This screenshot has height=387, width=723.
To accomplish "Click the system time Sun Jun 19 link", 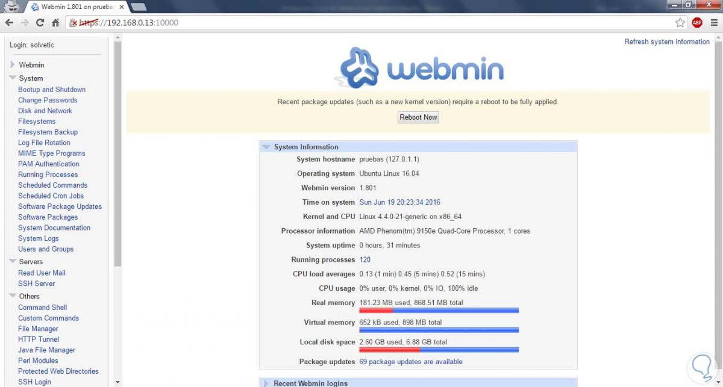I will point(399,202).
